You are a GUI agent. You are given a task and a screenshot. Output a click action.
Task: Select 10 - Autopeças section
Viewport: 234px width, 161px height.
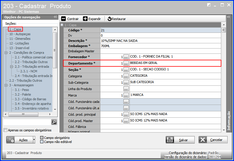coord(20,34)
